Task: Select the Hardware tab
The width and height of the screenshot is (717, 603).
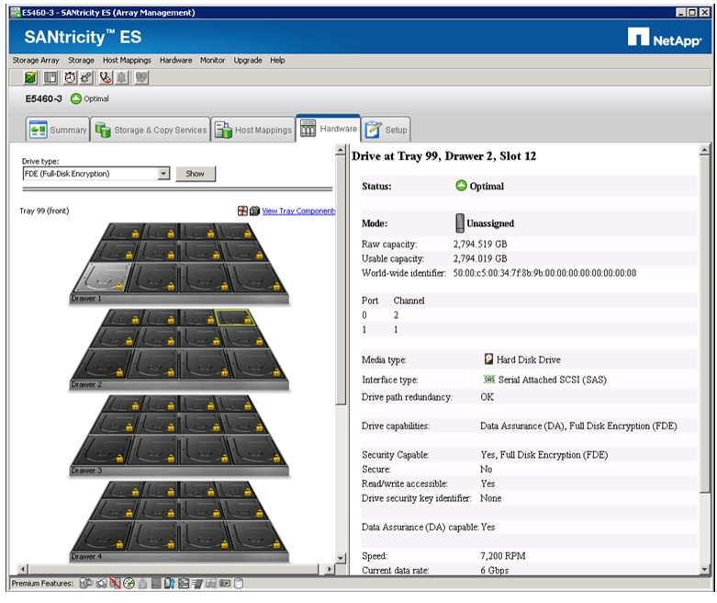Action: tap(329, 129)
